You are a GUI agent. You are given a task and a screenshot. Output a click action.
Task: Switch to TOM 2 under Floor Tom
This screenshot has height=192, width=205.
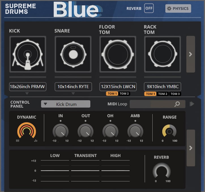click(124, 94)
